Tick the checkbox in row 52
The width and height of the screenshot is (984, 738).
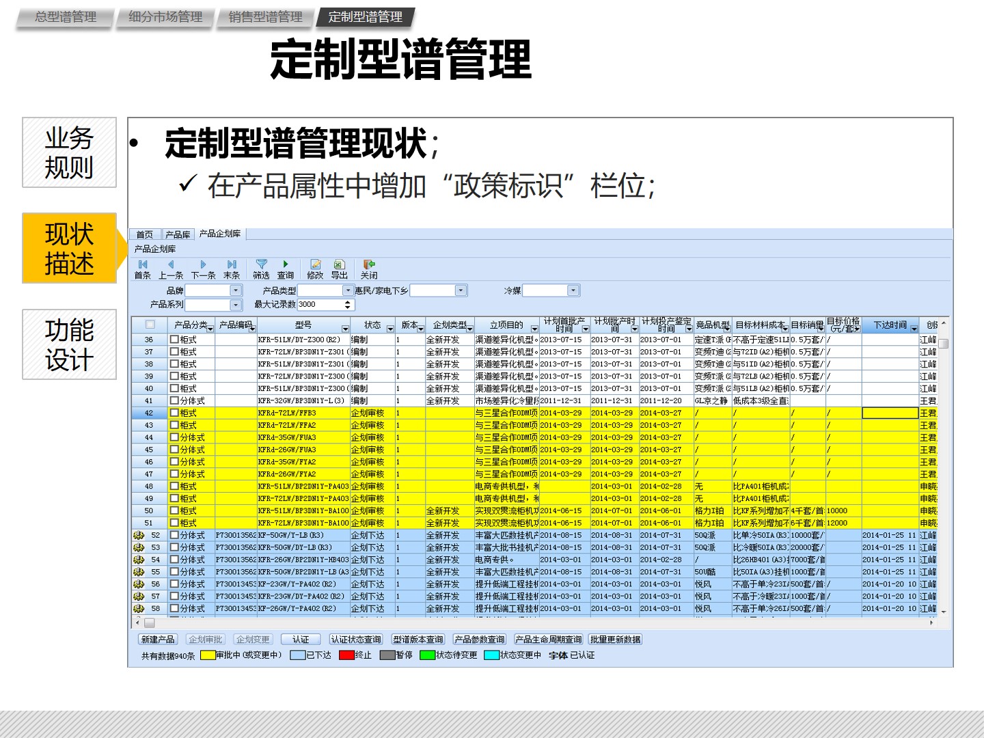point(174,536)
